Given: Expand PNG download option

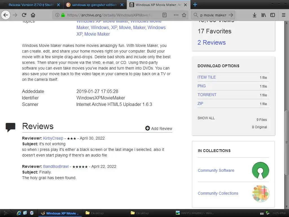Looking at the screenshot, I should tap(202, 86).
